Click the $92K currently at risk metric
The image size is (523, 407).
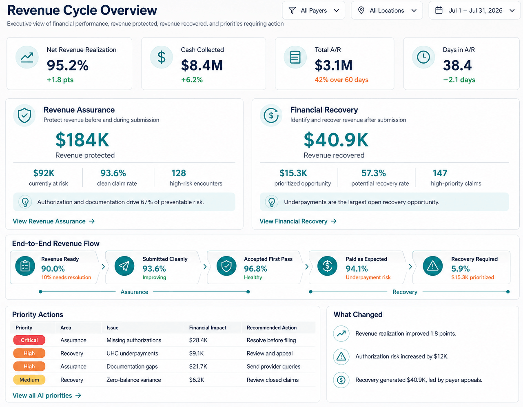(48, 178)
